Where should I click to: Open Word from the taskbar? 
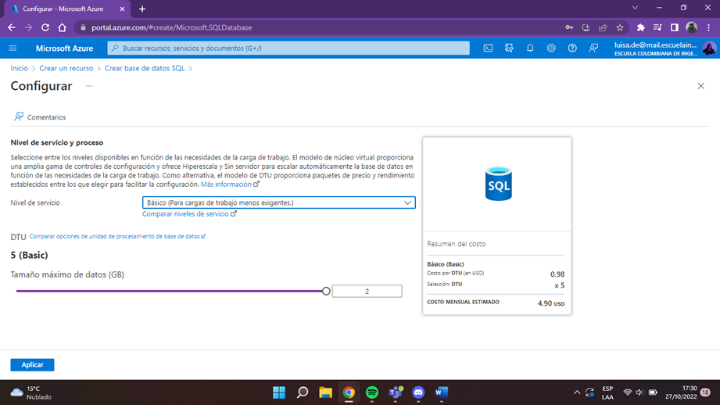[x=441, y=392]
